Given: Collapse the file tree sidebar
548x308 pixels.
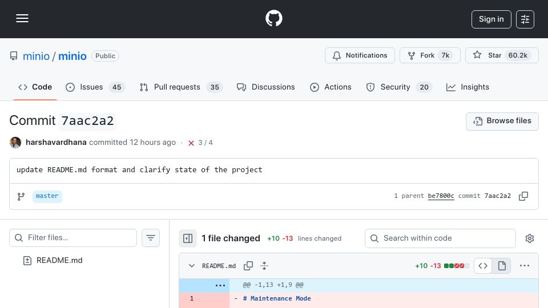Looking at the screenshot, I should tap(188, 238).
